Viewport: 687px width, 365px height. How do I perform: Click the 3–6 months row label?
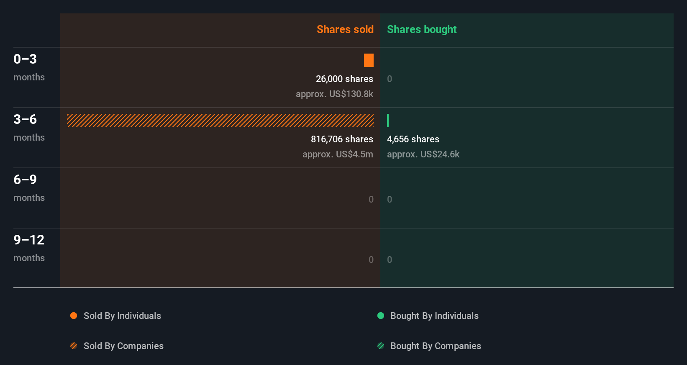(x=29, y=127)
